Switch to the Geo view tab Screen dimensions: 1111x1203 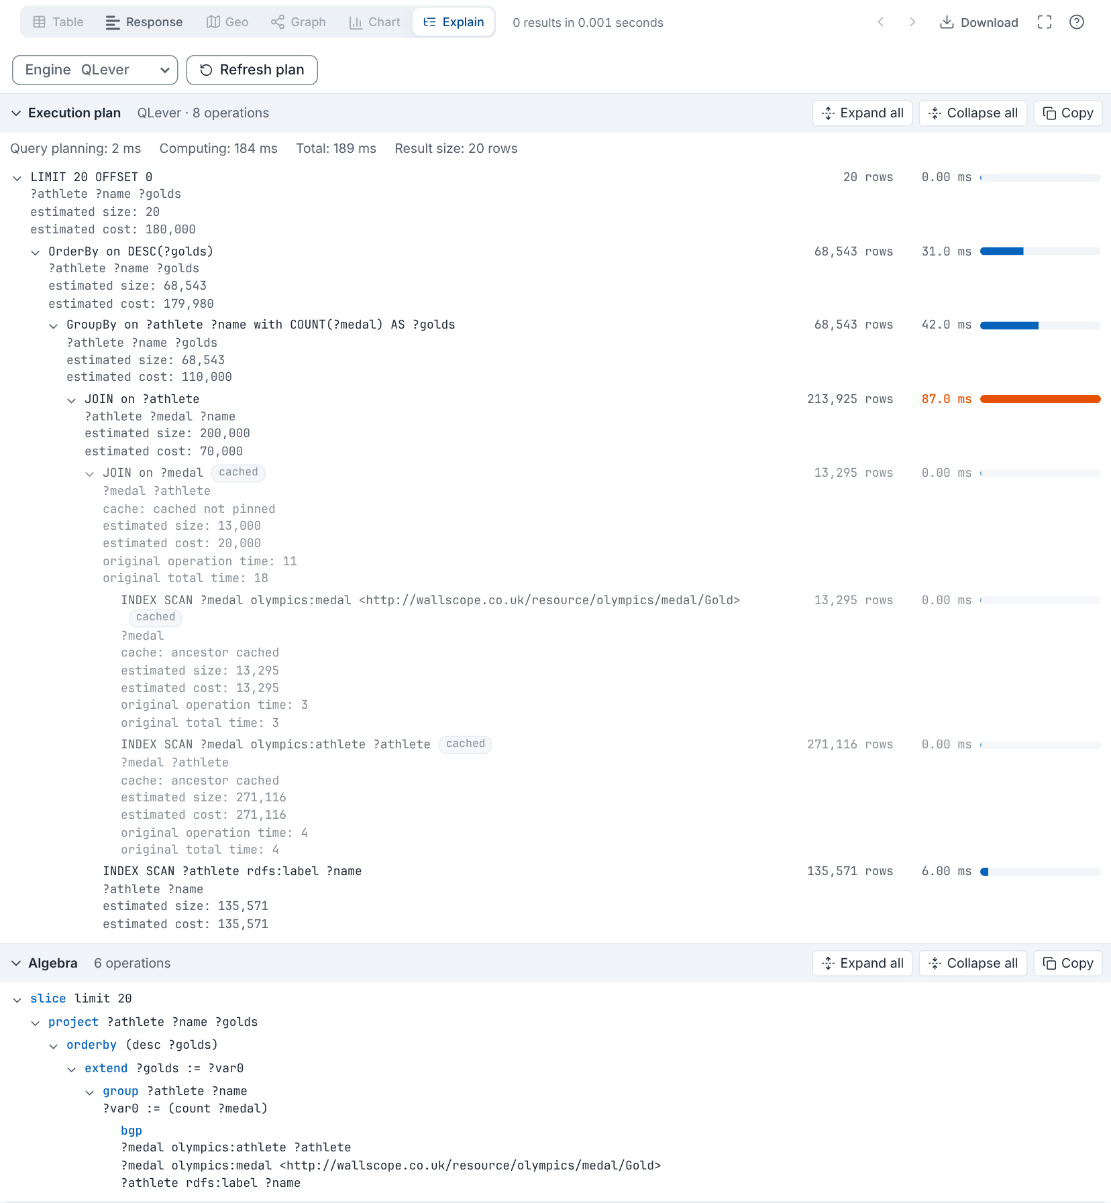pos(227,22)
